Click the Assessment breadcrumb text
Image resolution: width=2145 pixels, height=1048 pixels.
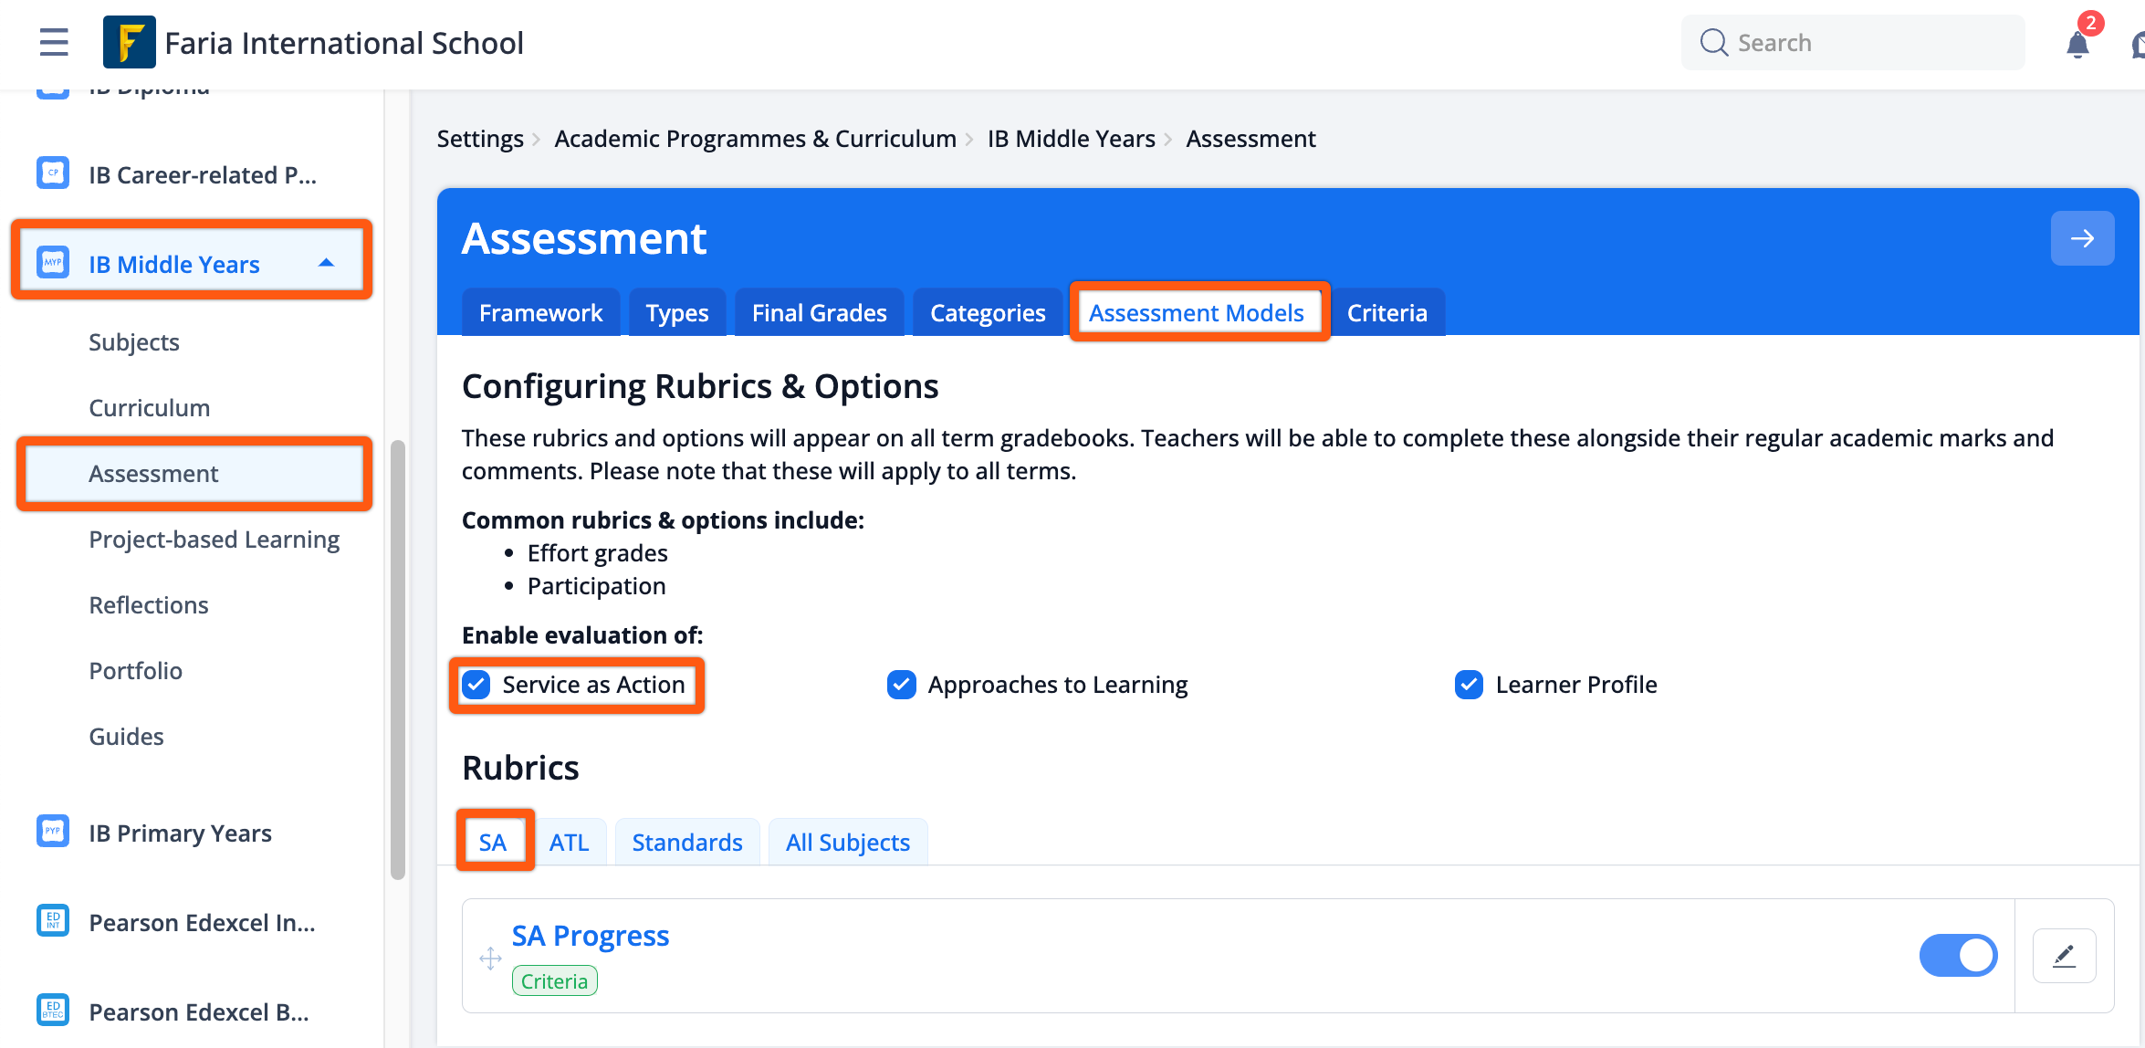point(1250,139)
